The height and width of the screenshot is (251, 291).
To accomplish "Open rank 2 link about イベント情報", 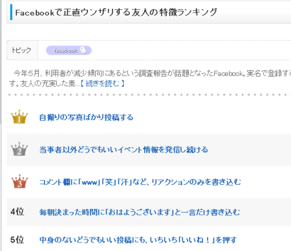I will 124,150.
